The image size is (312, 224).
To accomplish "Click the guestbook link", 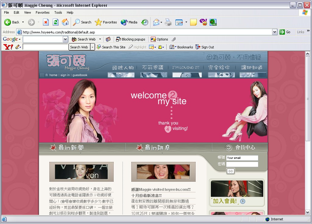I will pos(80,75).
